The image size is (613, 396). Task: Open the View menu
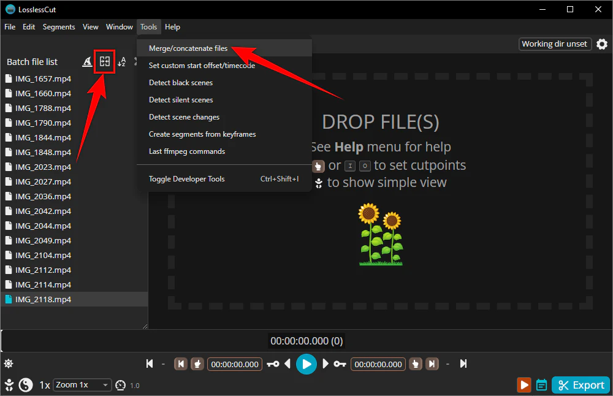coord(90,27)
